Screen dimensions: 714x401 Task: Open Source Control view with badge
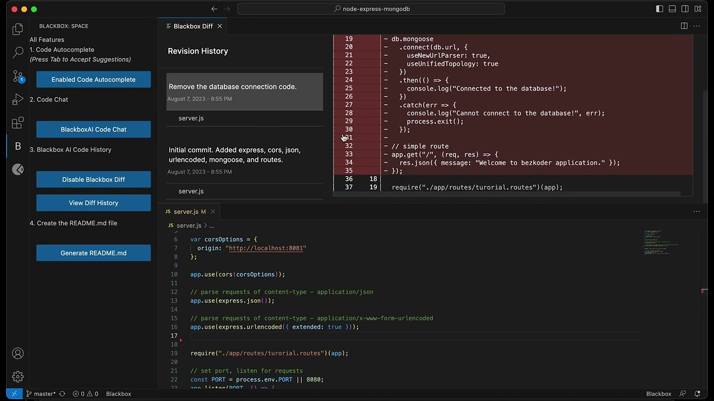coord(18,76)
